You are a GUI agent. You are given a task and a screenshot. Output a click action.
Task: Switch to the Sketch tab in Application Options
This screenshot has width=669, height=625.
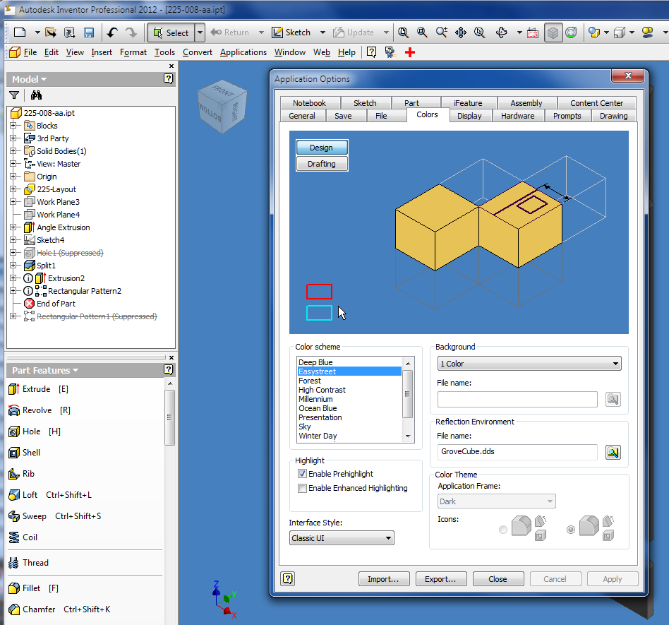pos(366,102)
